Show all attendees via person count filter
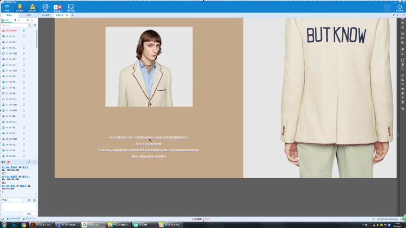Screen dimensions: 406x228 pos(5,20)
